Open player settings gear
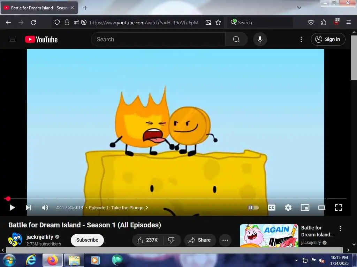 coord(288,208)
